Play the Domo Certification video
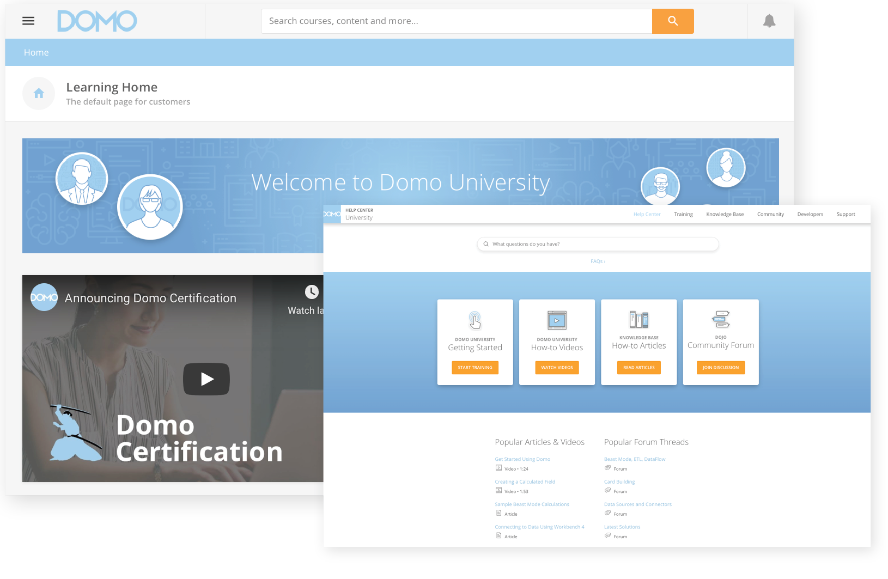This screenshot has width=888, height=579. tap(206, 379)
